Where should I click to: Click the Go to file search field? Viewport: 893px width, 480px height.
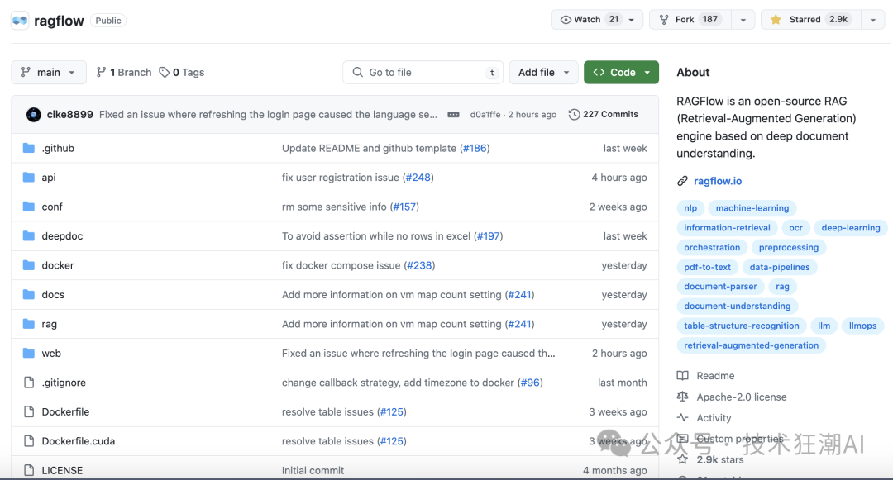pyautogui.click(x=423, y=73)
